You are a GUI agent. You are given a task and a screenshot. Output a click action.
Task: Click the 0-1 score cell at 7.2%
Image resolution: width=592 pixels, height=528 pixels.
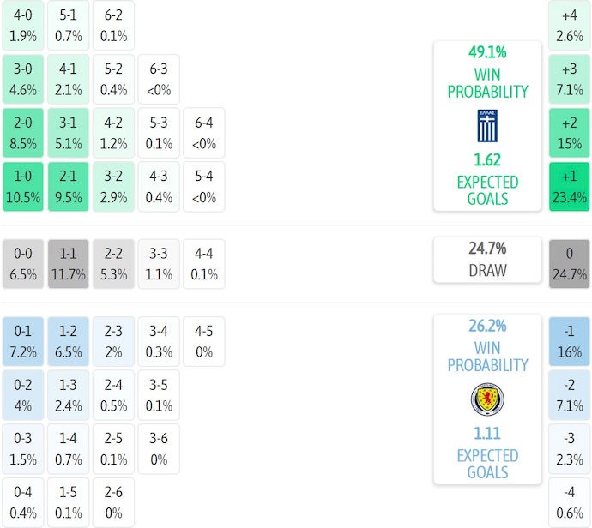[23, 341]
